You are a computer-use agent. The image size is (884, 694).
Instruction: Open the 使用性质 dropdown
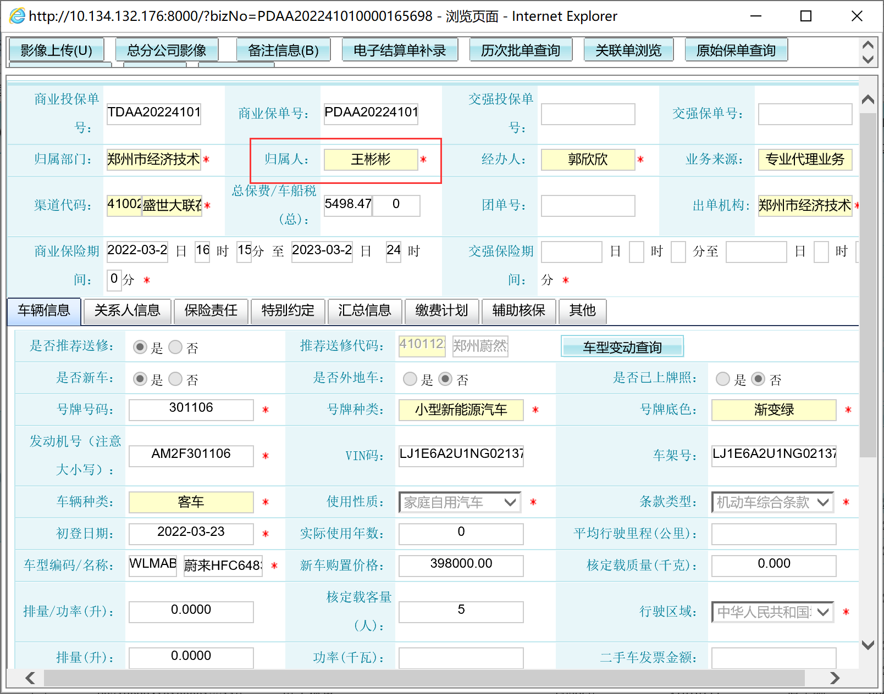click(460, 502)
